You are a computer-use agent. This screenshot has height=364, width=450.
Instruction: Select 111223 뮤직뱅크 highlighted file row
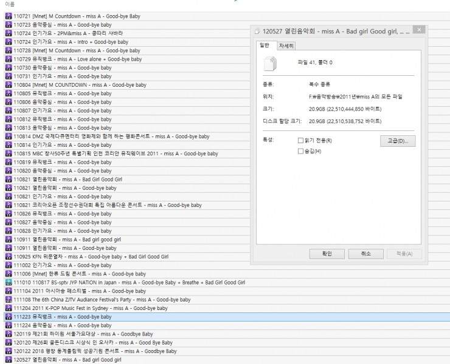(227, 317)
